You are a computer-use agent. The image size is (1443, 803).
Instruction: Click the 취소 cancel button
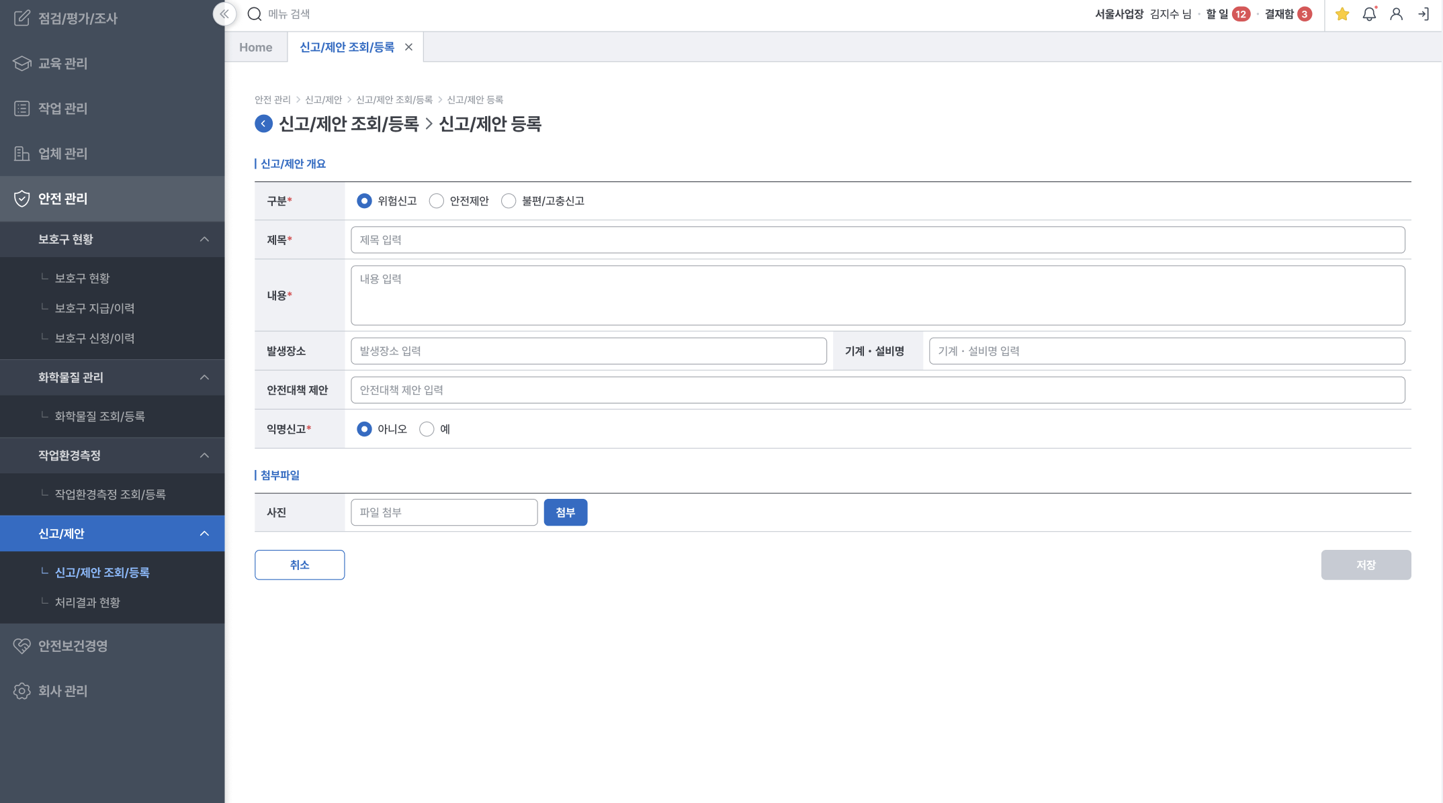click(300, 565)
